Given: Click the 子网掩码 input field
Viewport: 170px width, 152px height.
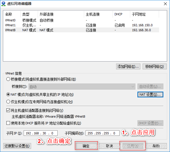Looking at the screenshot, I should tap(103, 133).
